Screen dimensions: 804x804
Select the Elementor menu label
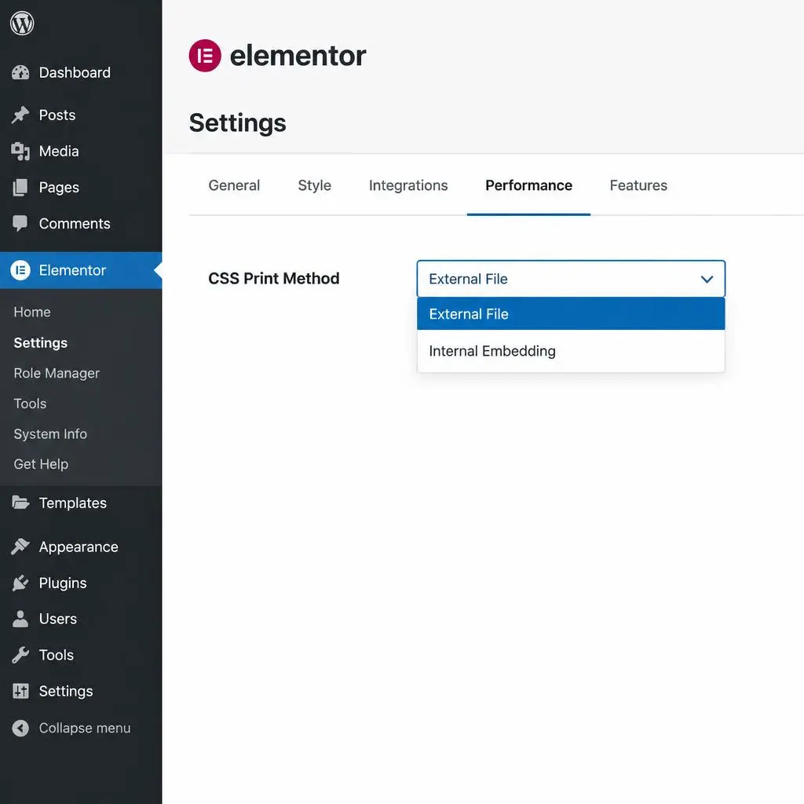click(x=73, y=270)
